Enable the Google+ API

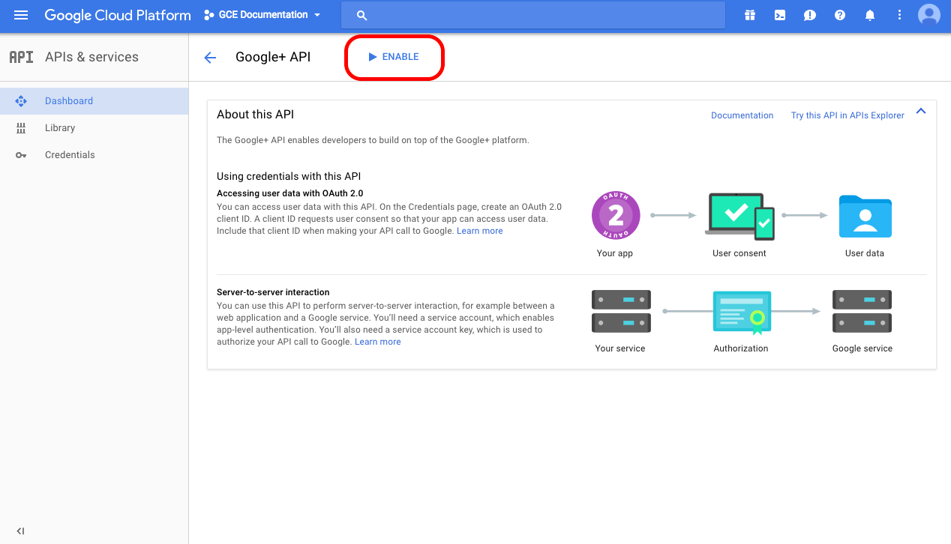click(x=394, y=57)
